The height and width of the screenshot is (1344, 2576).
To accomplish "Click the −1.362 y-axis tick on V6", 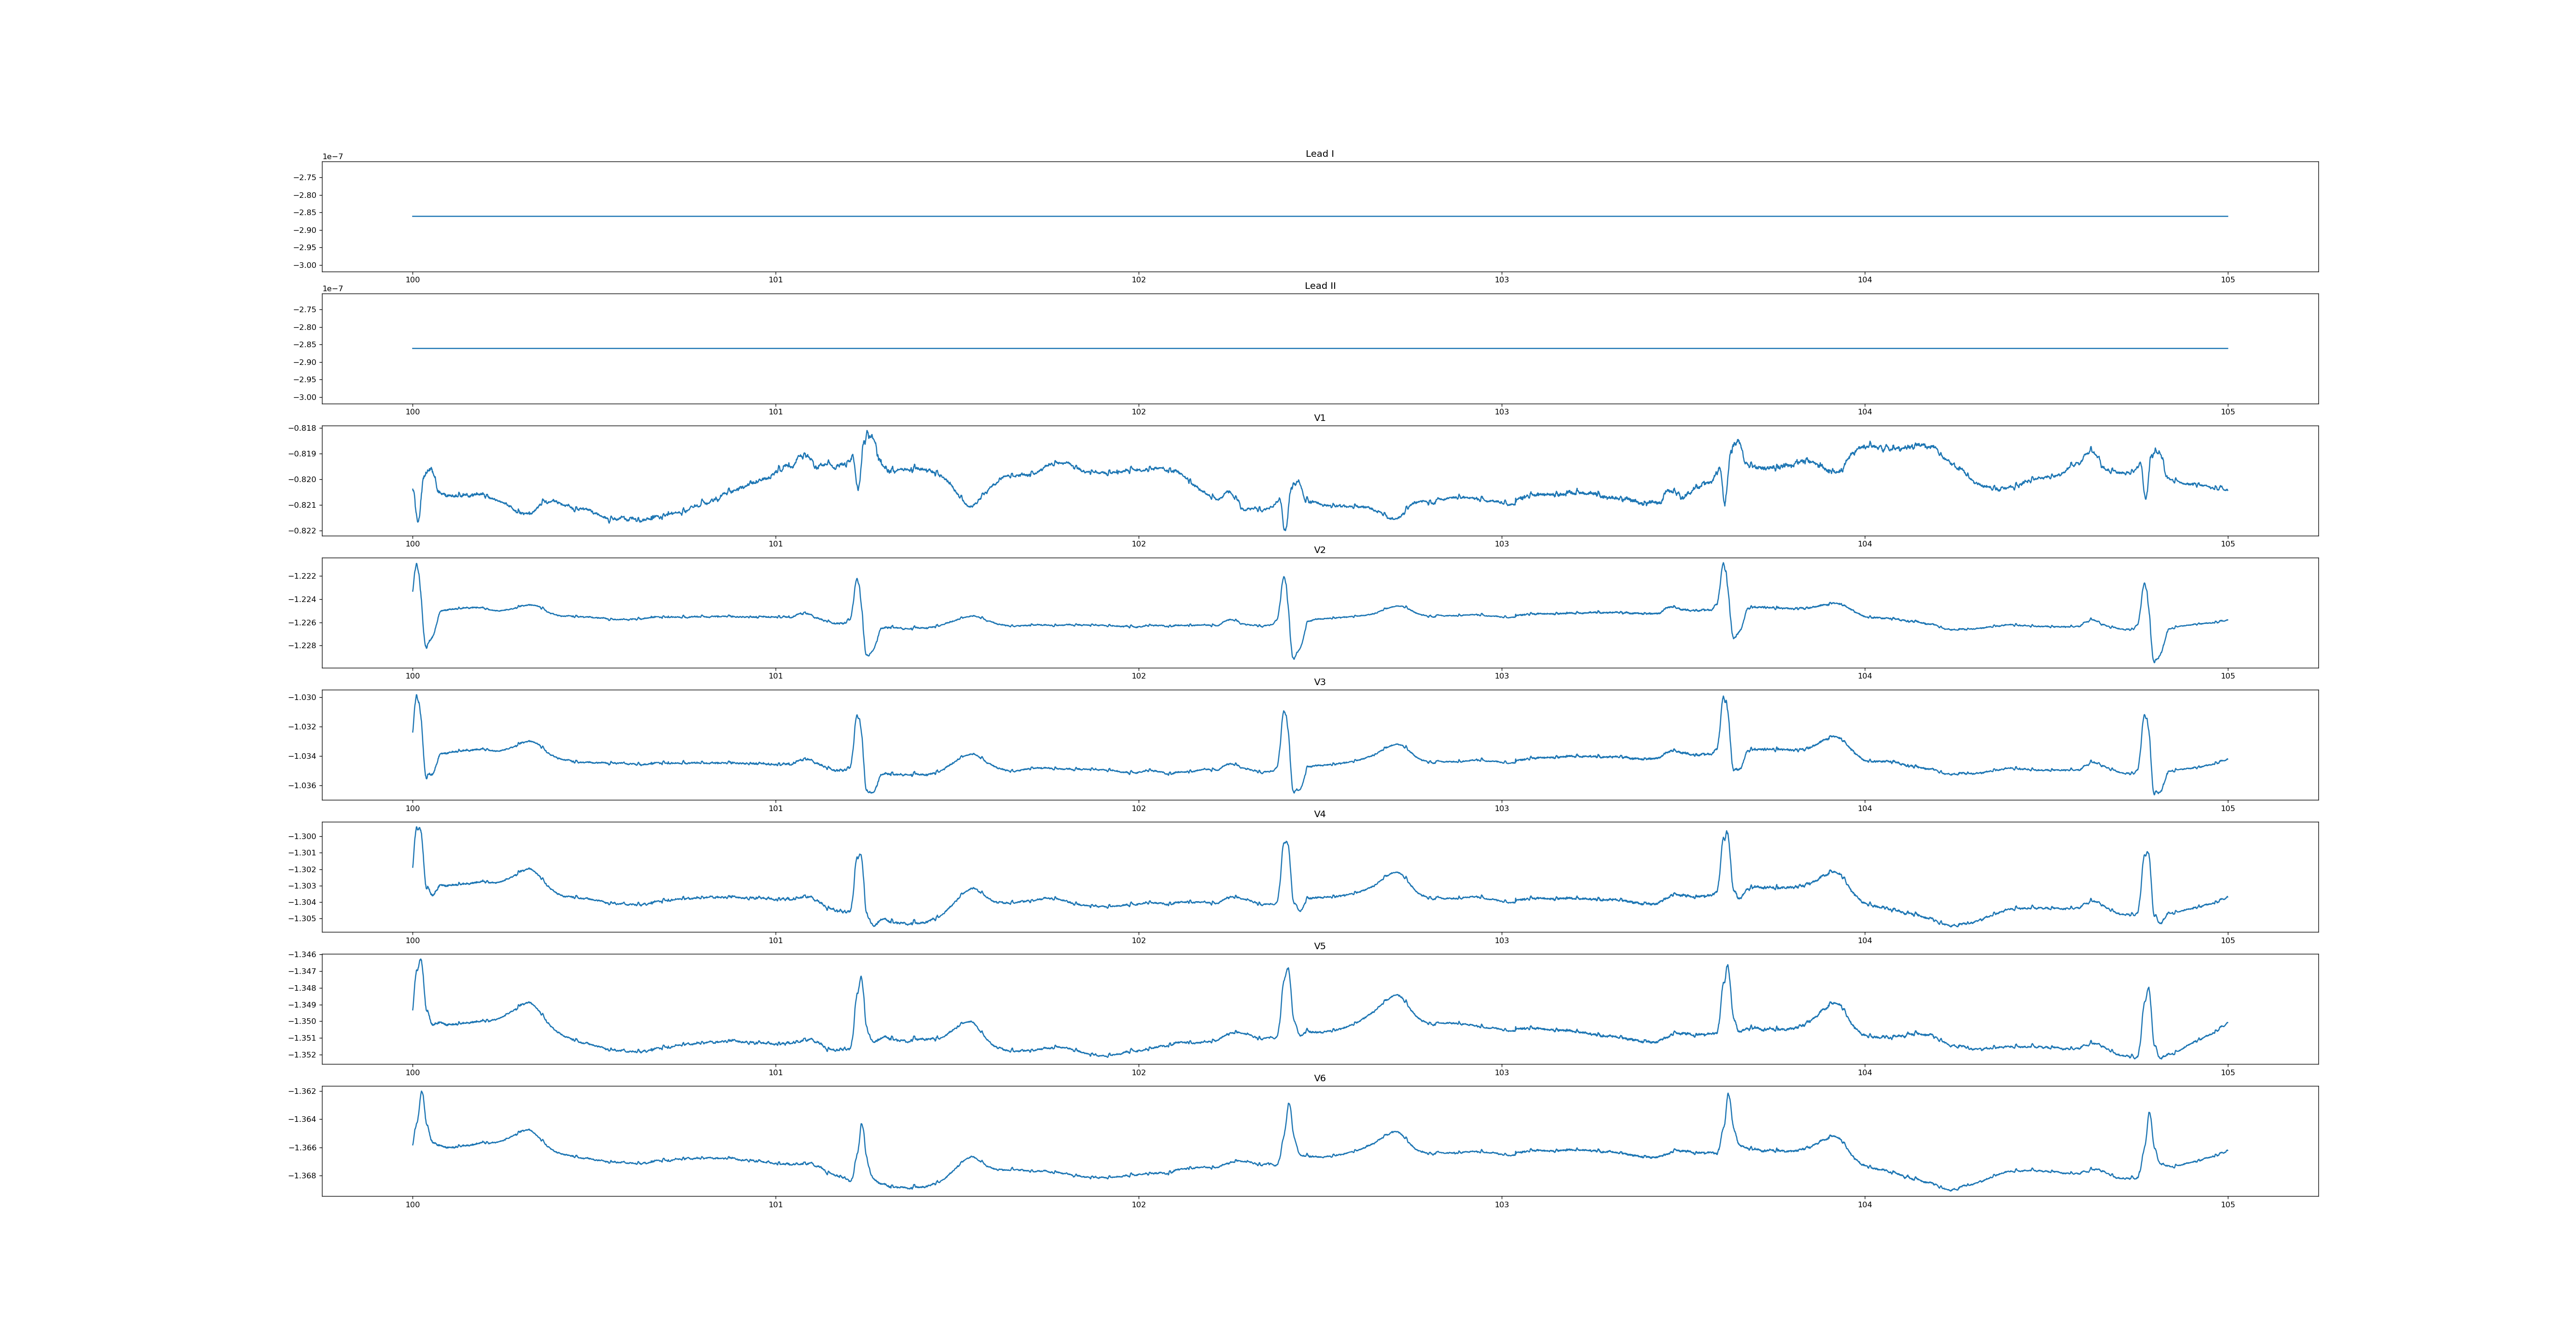I will click(303, 1091).
